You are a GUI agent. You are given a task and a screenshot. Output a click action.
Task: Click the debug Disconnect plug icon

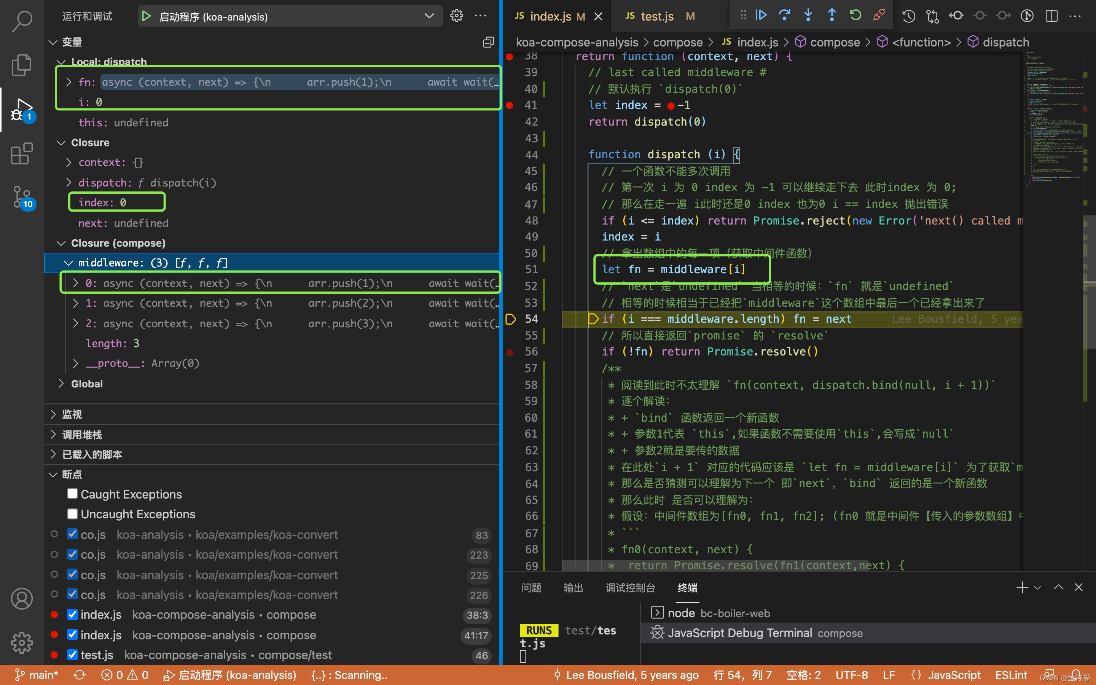879,15
